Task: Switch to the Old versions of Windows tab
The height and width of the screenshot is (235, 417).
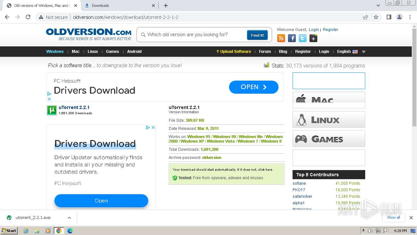Action: point(41,6)
